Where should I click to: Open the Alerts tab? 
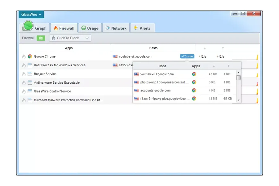(x=142, y=28)
